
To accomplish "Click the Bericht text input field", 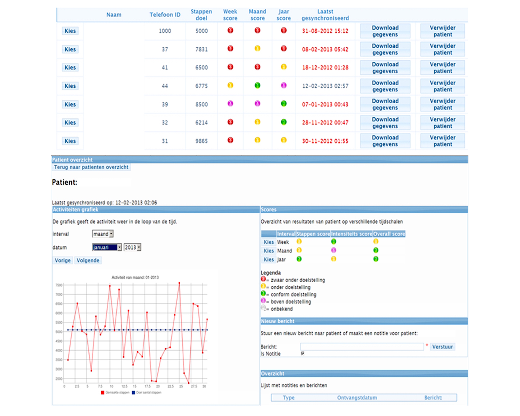I will tap(362, 347).
